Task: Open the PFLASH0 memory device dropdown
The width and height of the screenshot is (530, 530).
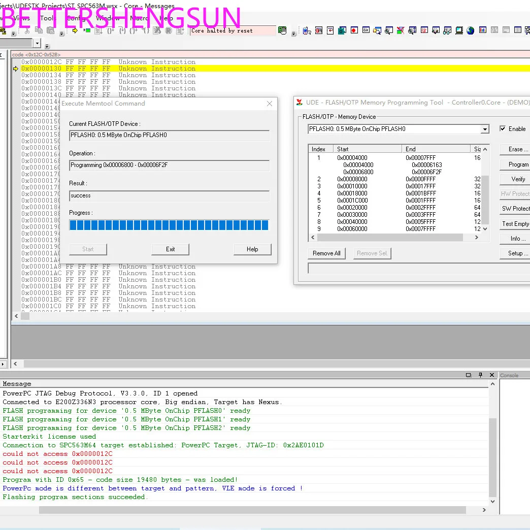Action: point(485,129)
